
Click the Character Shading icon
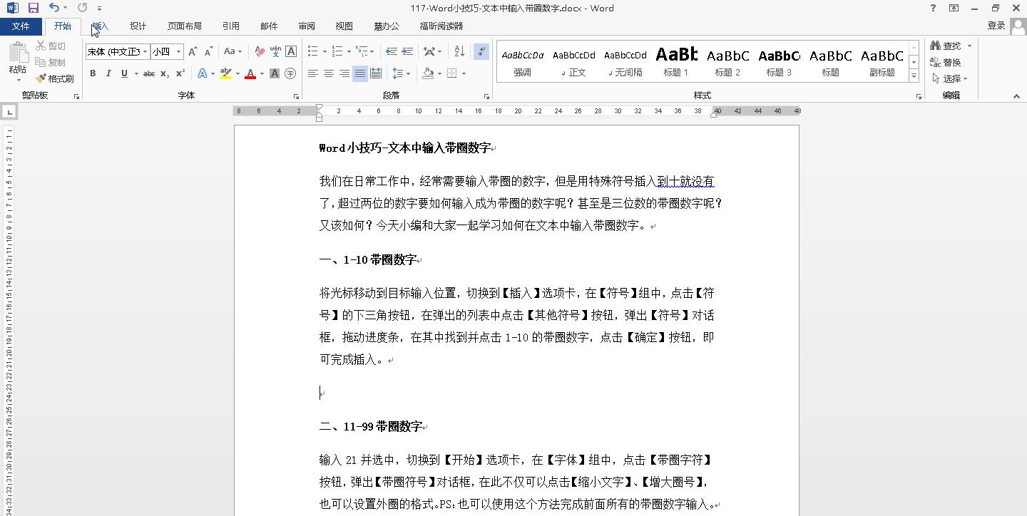pyautogui.click(x=275, y=73)
